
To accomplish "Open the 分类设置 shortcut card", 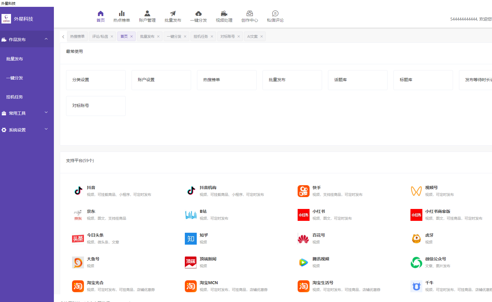I will click(x=96, y=80).
